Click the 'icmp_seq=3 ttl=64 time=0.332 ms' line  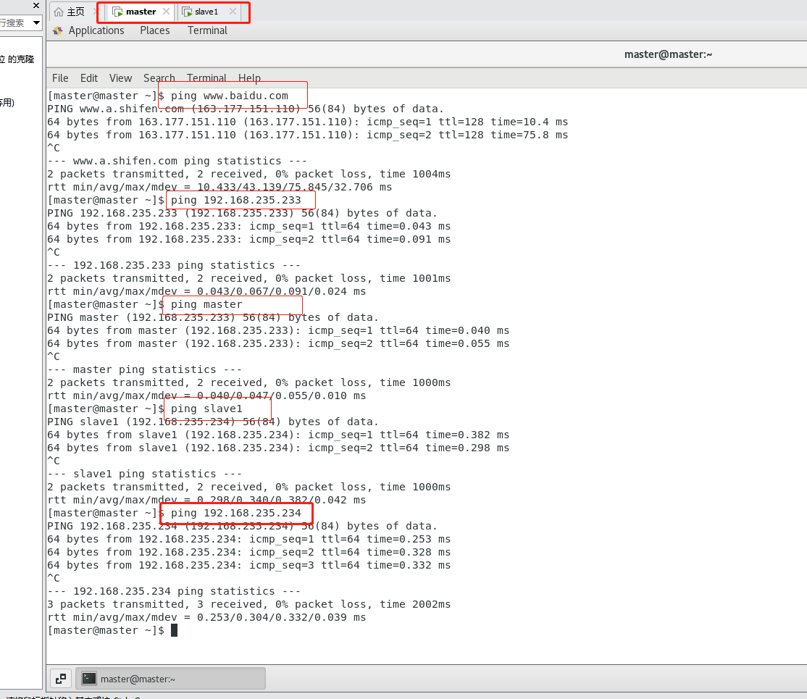coord(249,565)
